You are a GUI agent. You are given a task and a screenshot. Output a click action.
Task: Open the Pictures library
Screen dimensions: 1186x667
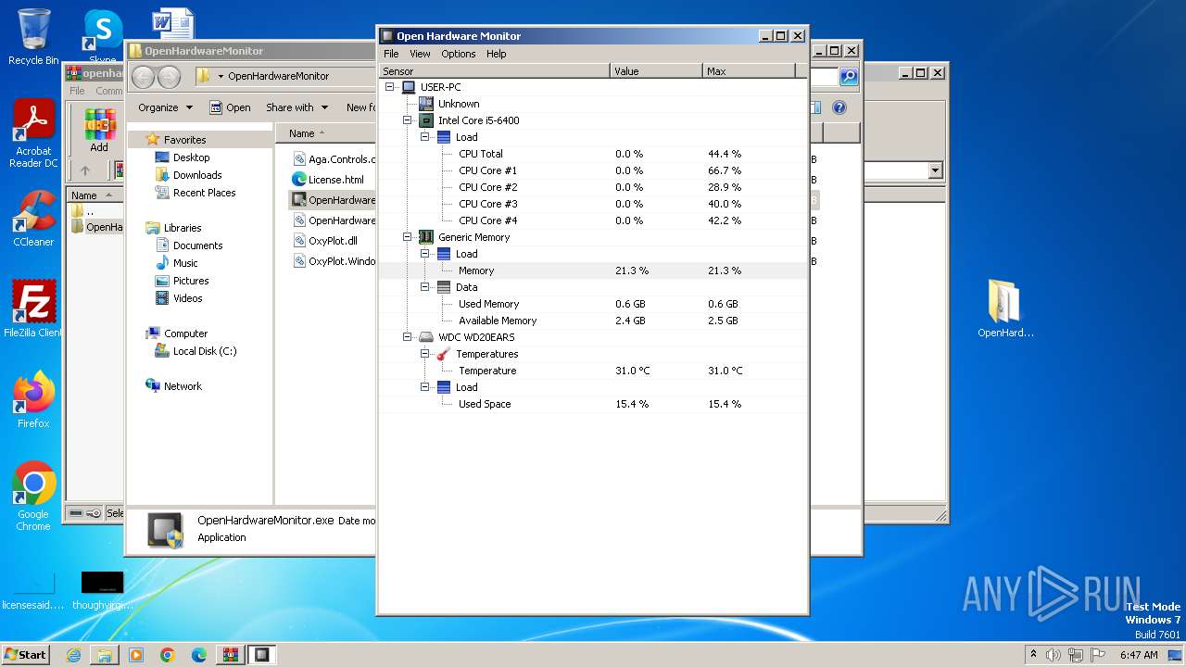(191, 281)
